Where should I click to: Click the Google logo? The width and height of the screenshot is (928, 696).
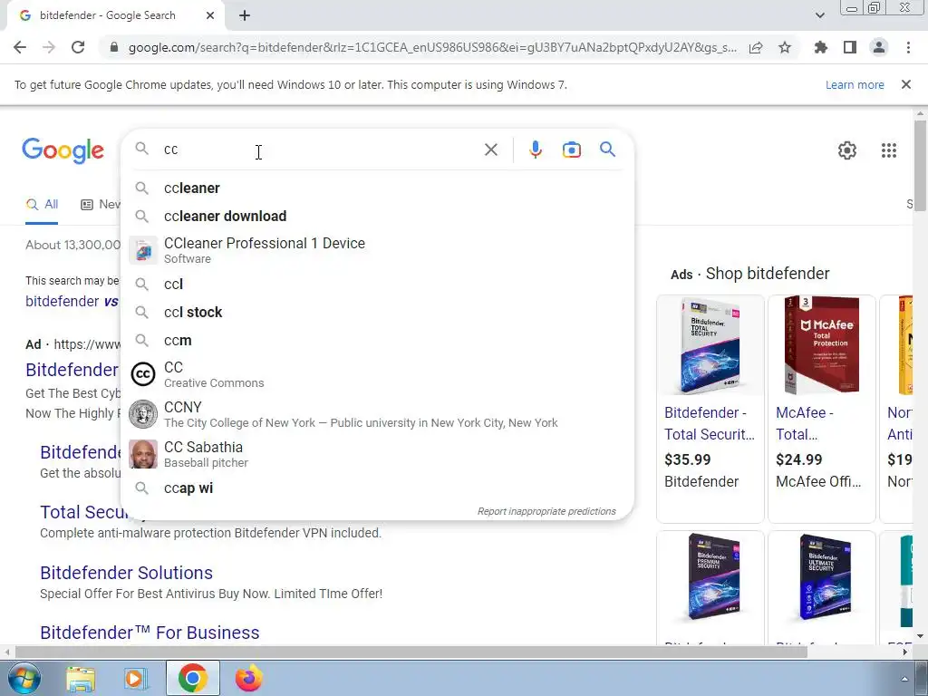coord(63,151)
